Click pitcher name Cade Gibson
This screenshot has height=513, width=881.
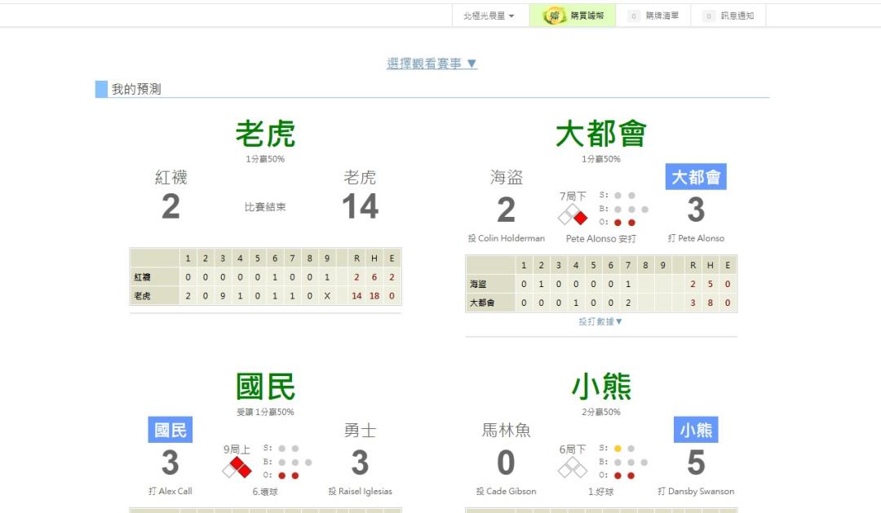511,491
